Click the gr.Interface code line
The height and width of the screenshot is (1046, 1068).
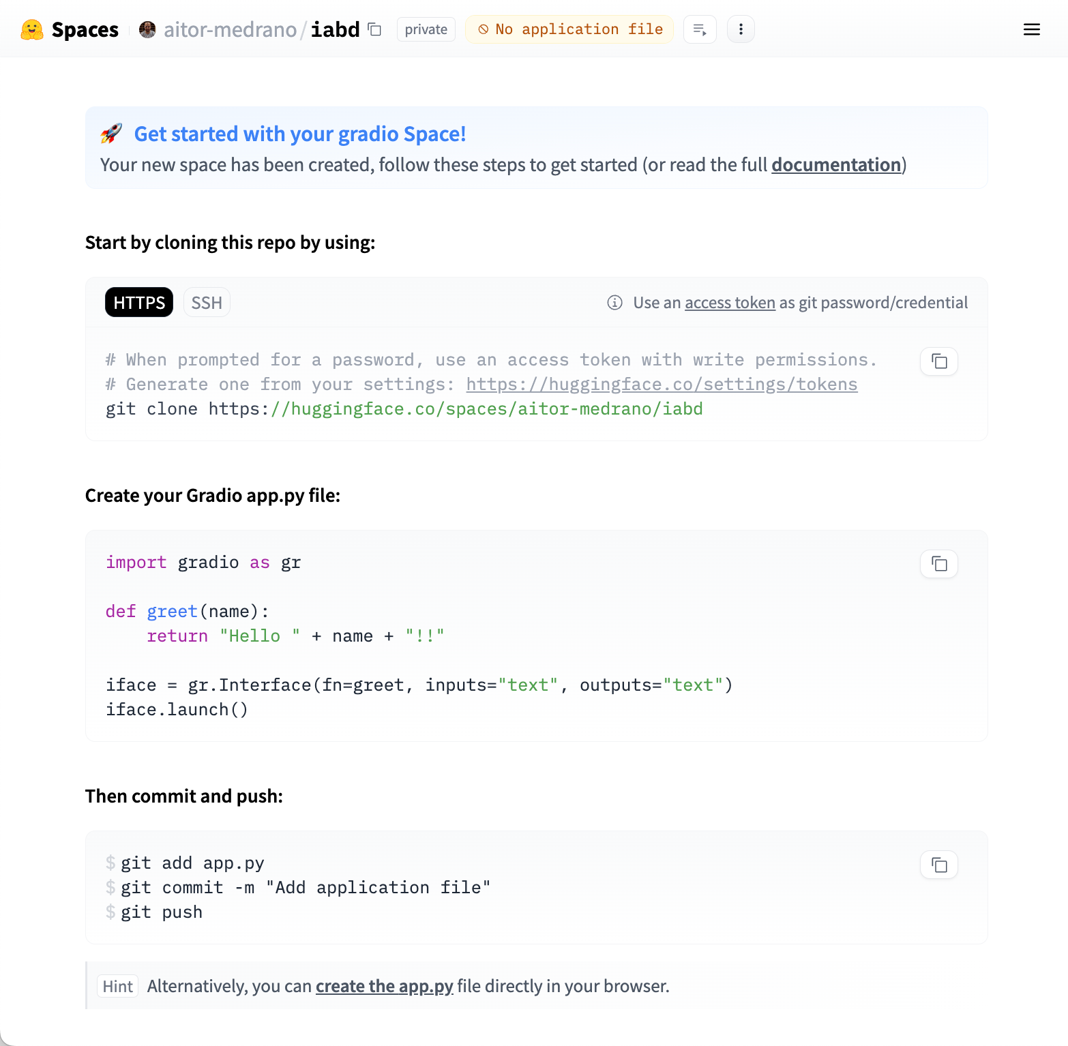tap(419, 685)
